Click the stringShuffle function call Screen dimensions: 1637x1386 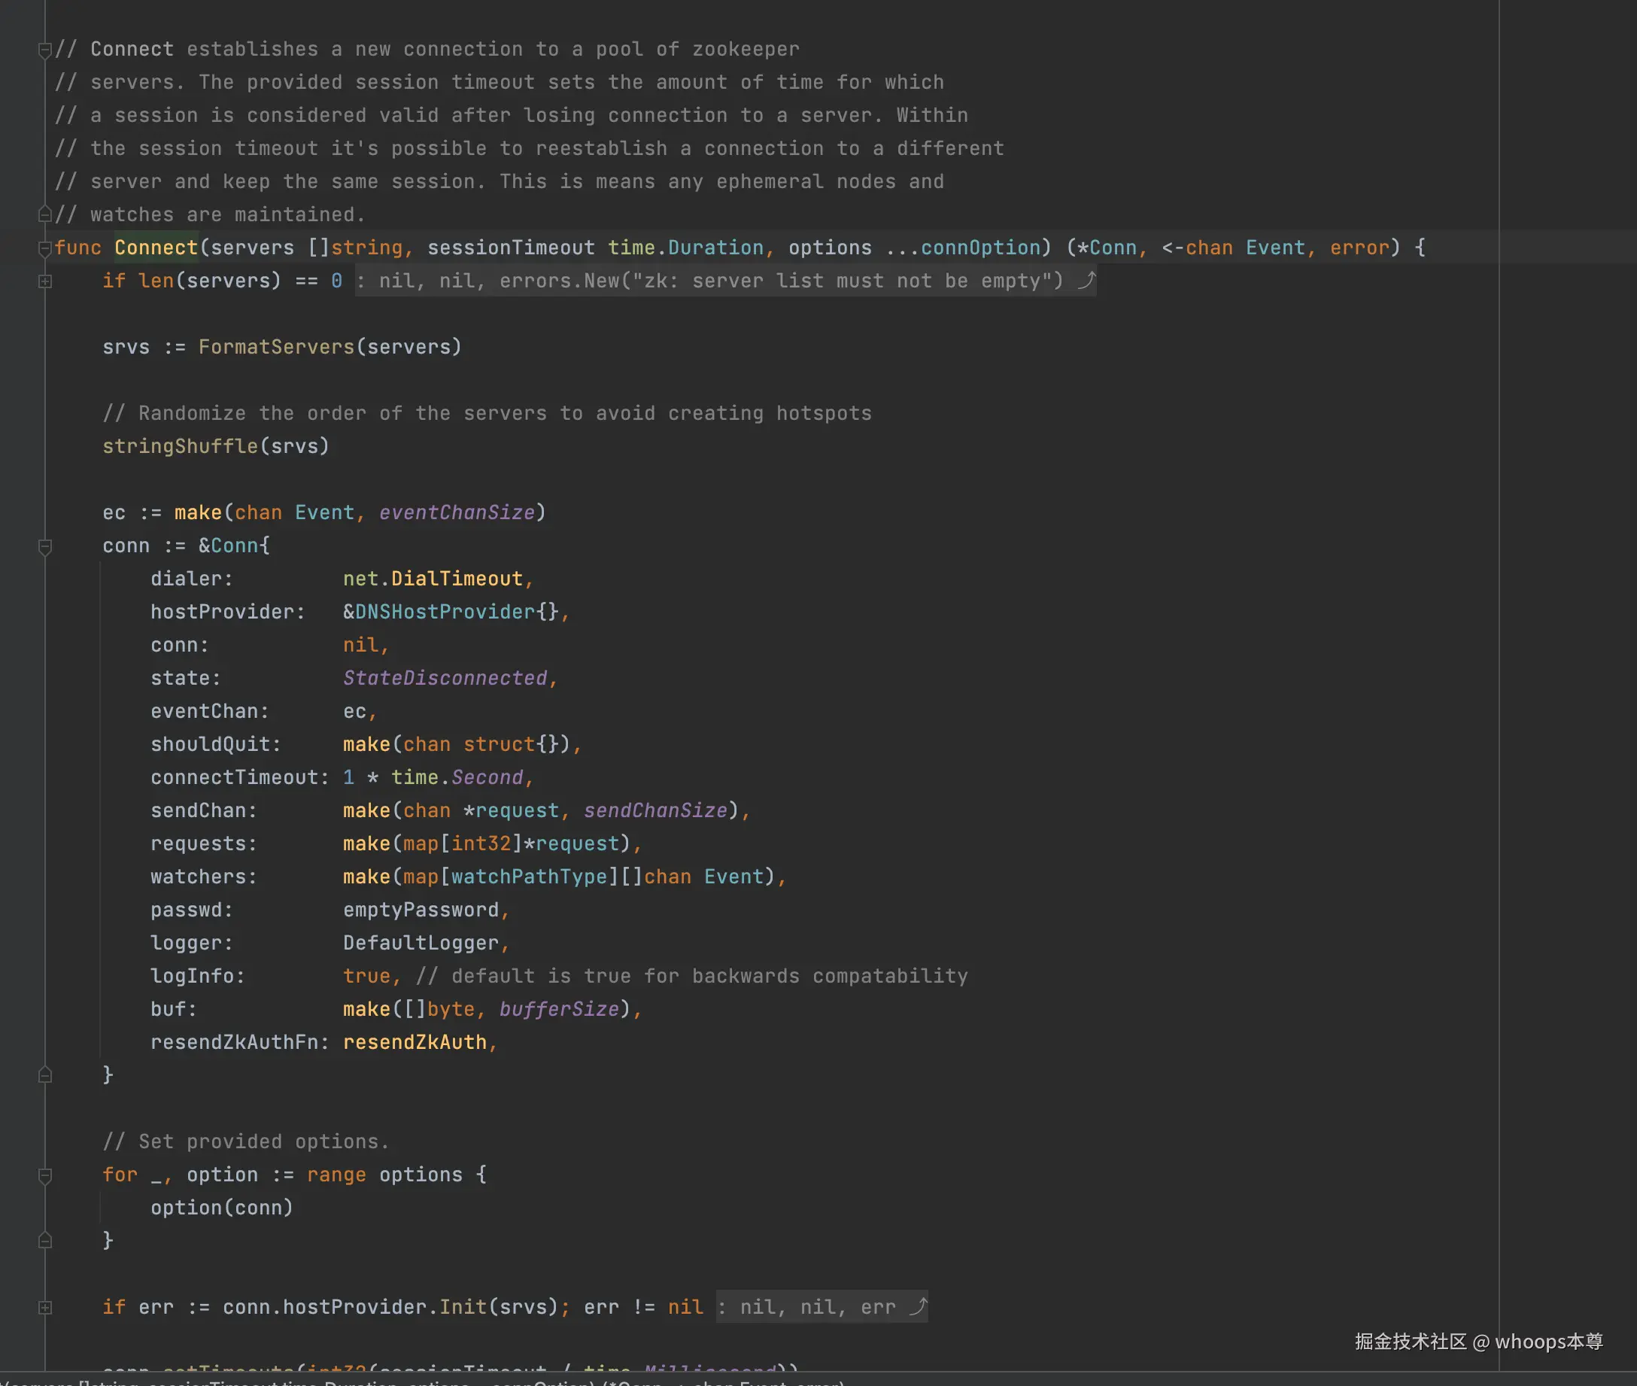click(180, 446)
